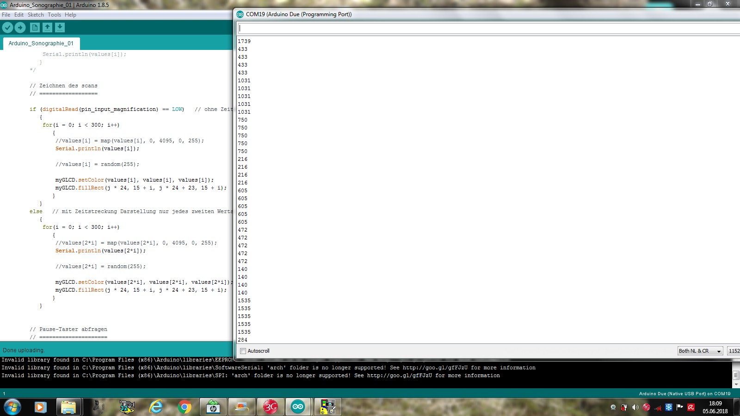The width and height of the screenshot is (740, 416).
Task: Open the Tools menu
Action: click(x=54, y=15)
